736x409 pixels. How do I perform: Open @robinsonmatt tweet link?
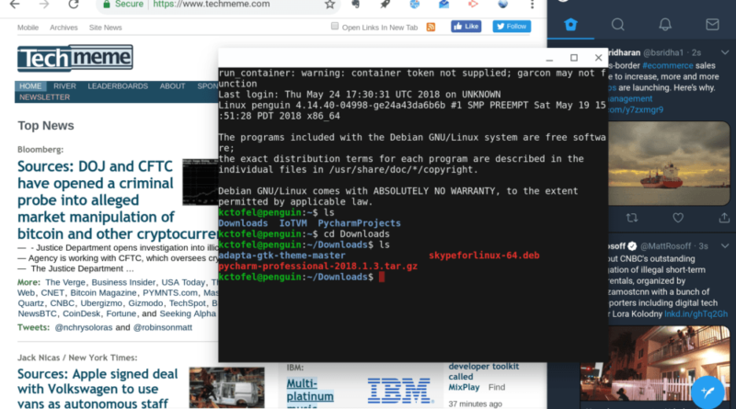(163, 327)
